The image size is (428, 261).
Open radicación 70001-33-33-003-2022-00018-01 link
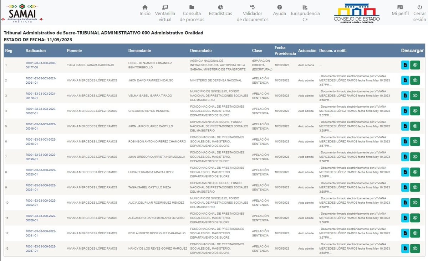tap(41, 141)
